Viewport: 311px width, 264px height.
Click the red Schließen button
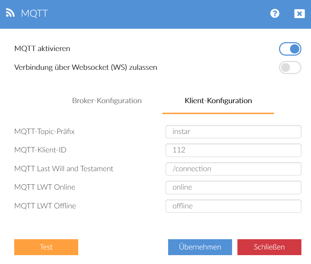[x=269, y=247]
